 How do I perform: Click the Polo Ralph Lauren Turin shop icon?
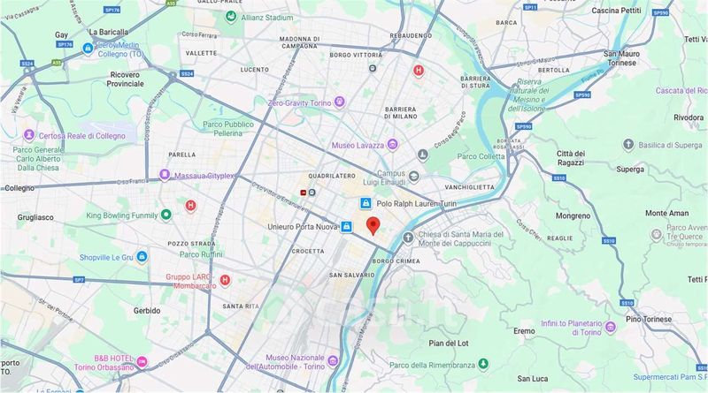(x=366, y=203)
